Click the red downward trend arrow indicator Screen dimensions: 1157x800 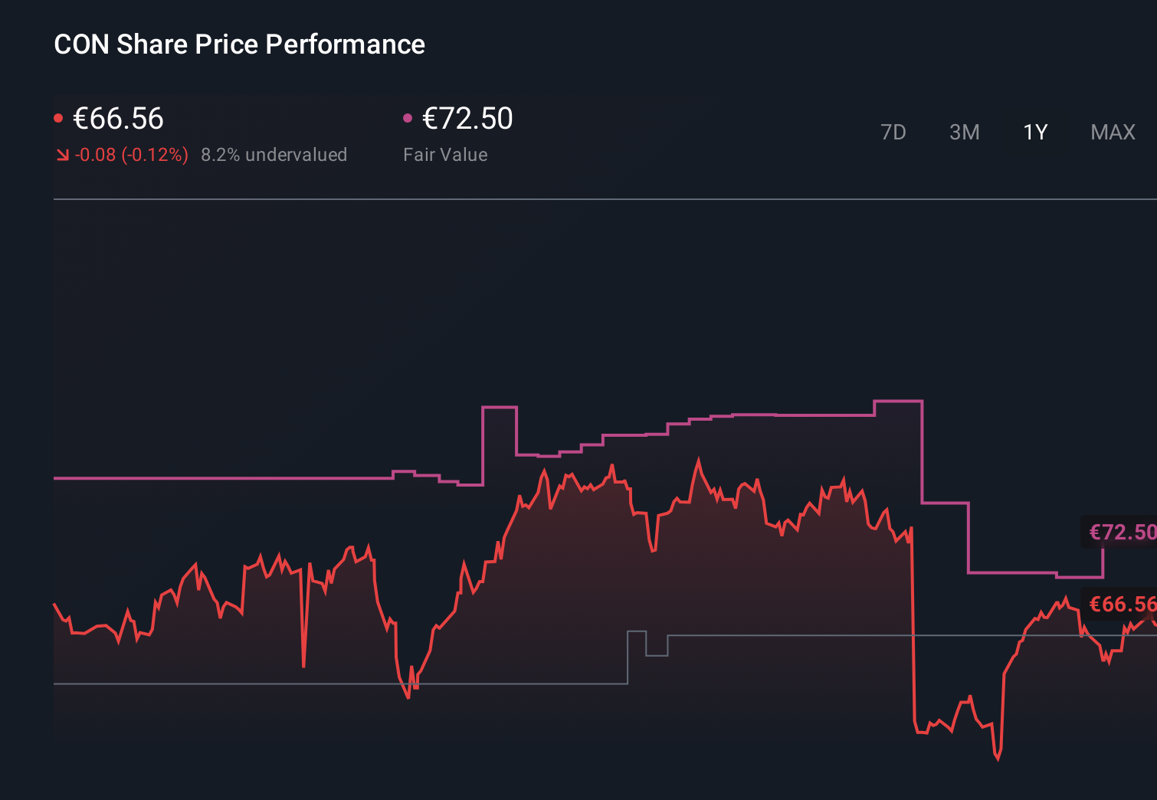tap(62, 154)
